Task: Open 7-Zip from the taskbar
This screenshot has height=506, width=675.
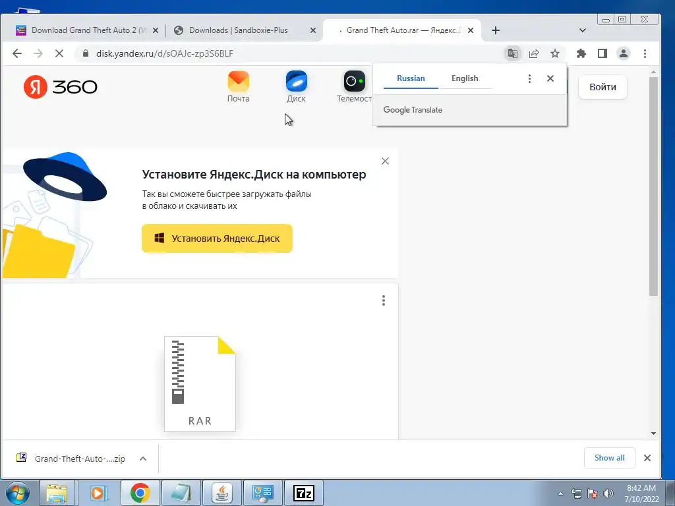Action: [304, 493]
